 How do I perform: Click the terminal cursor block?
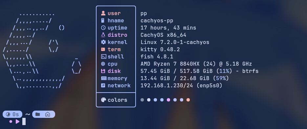pos(24,121)
